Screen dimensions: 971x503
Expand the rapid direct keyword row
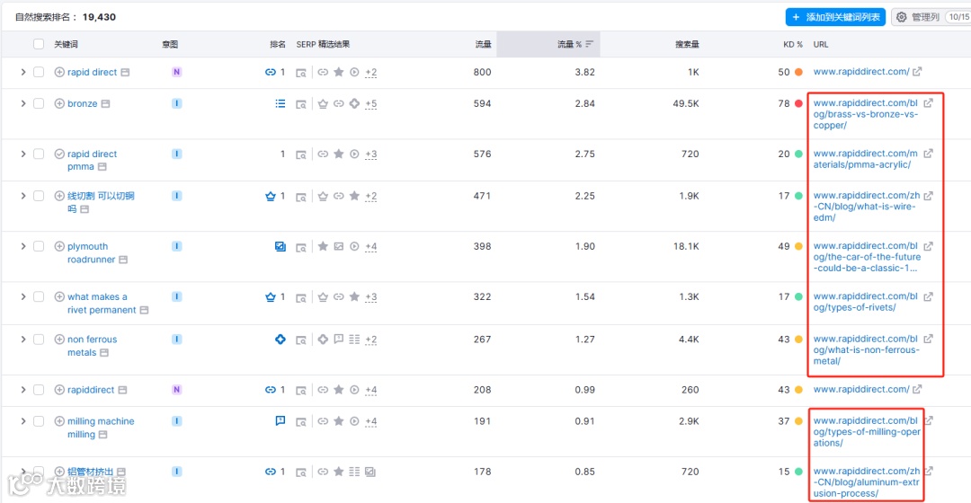coord(22,72)
